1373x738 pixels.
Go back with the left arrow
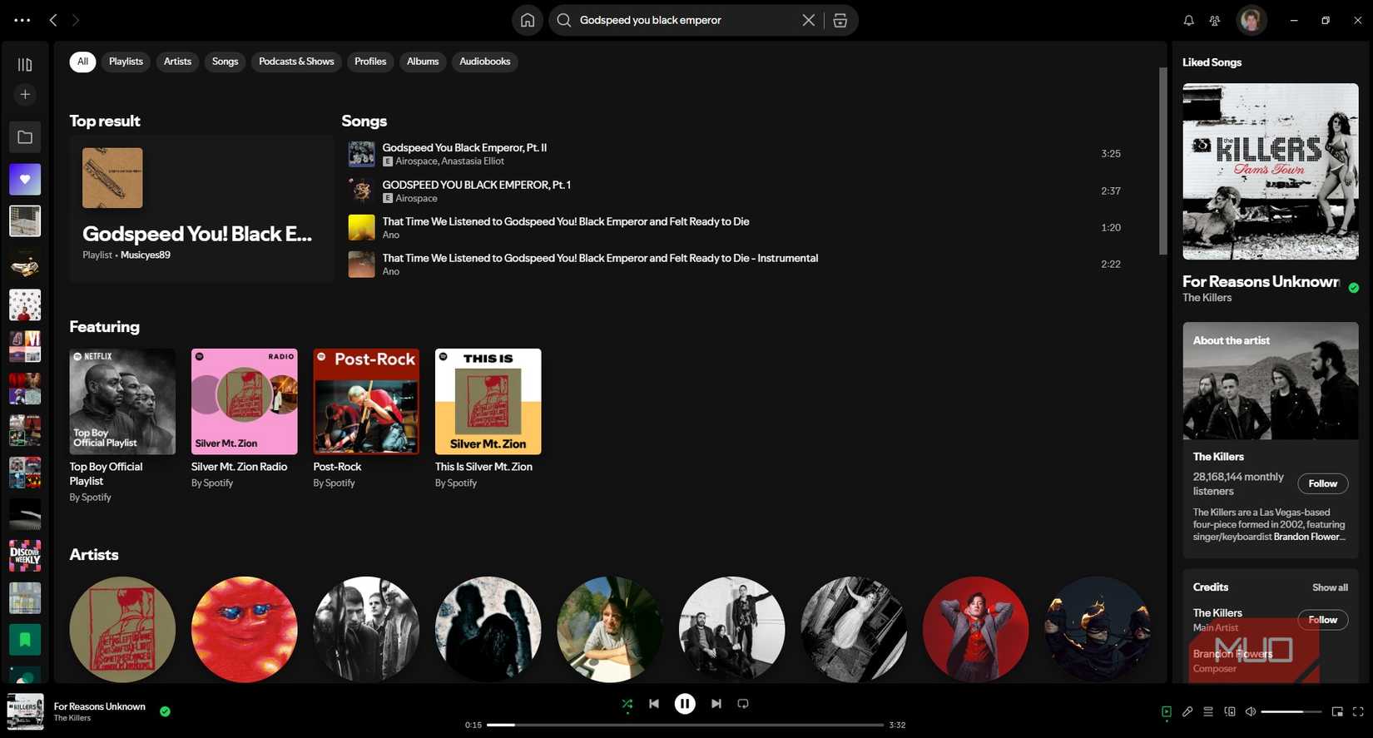[x=53, y=20]
